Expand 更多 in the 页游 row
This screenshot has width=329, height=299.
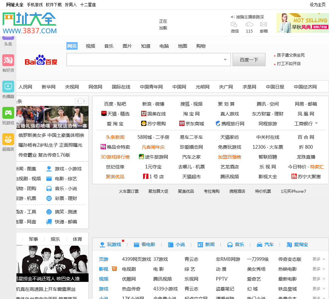coord(318,259)
